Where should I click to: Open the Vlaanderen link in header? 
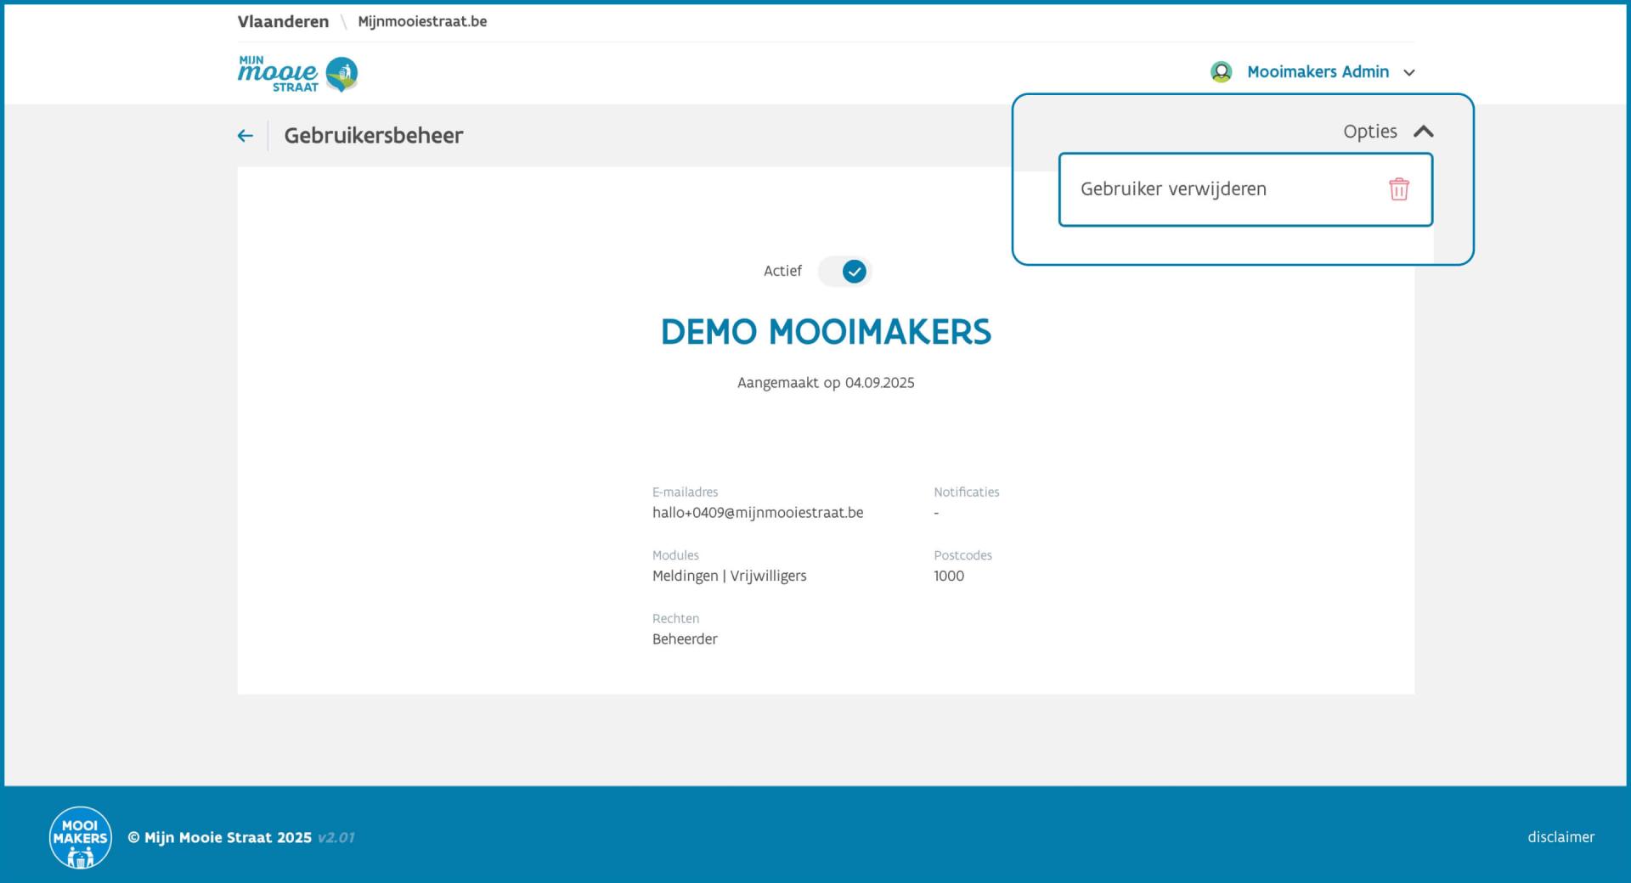(283, 22)
